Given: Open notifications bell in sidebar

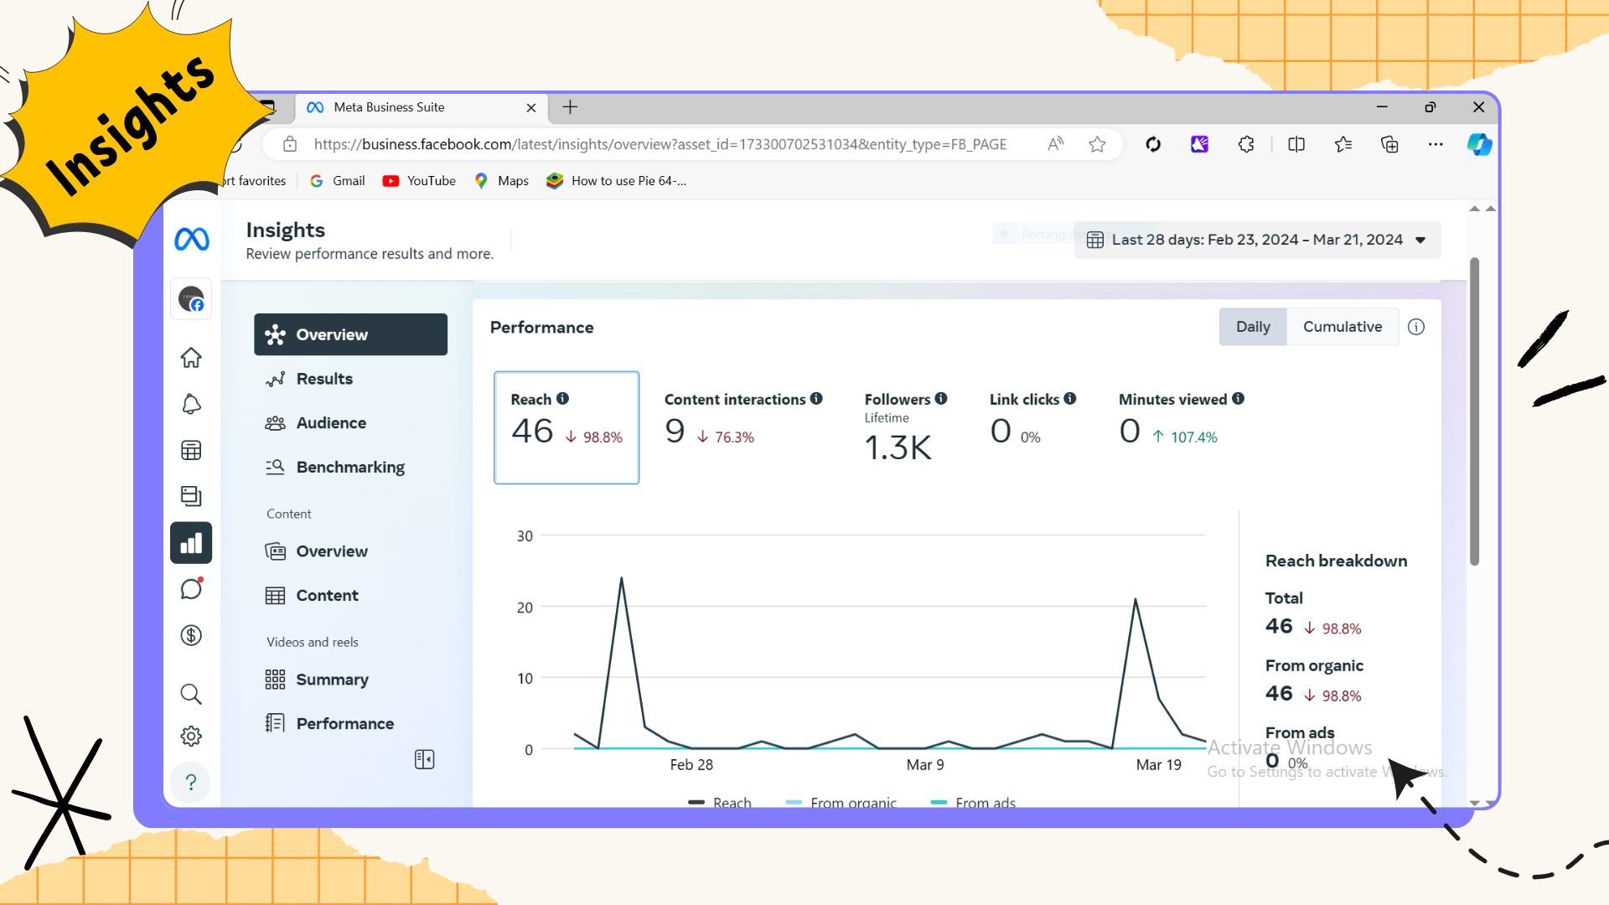Looking at the screenshot, I should (191, 404).
